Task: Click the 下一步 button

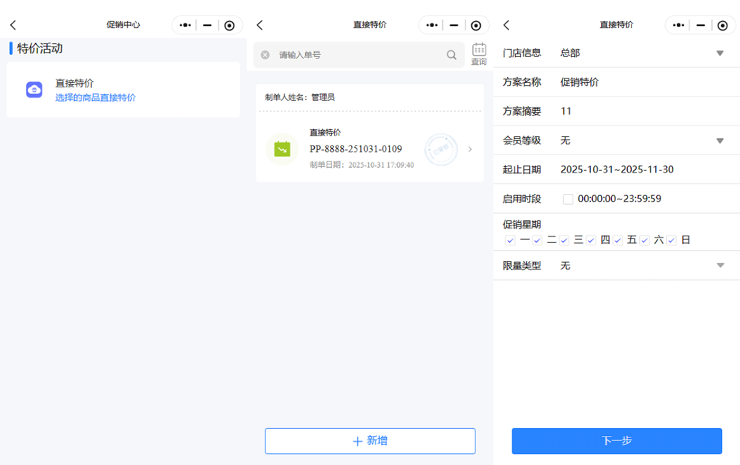Action: point(616,441)
